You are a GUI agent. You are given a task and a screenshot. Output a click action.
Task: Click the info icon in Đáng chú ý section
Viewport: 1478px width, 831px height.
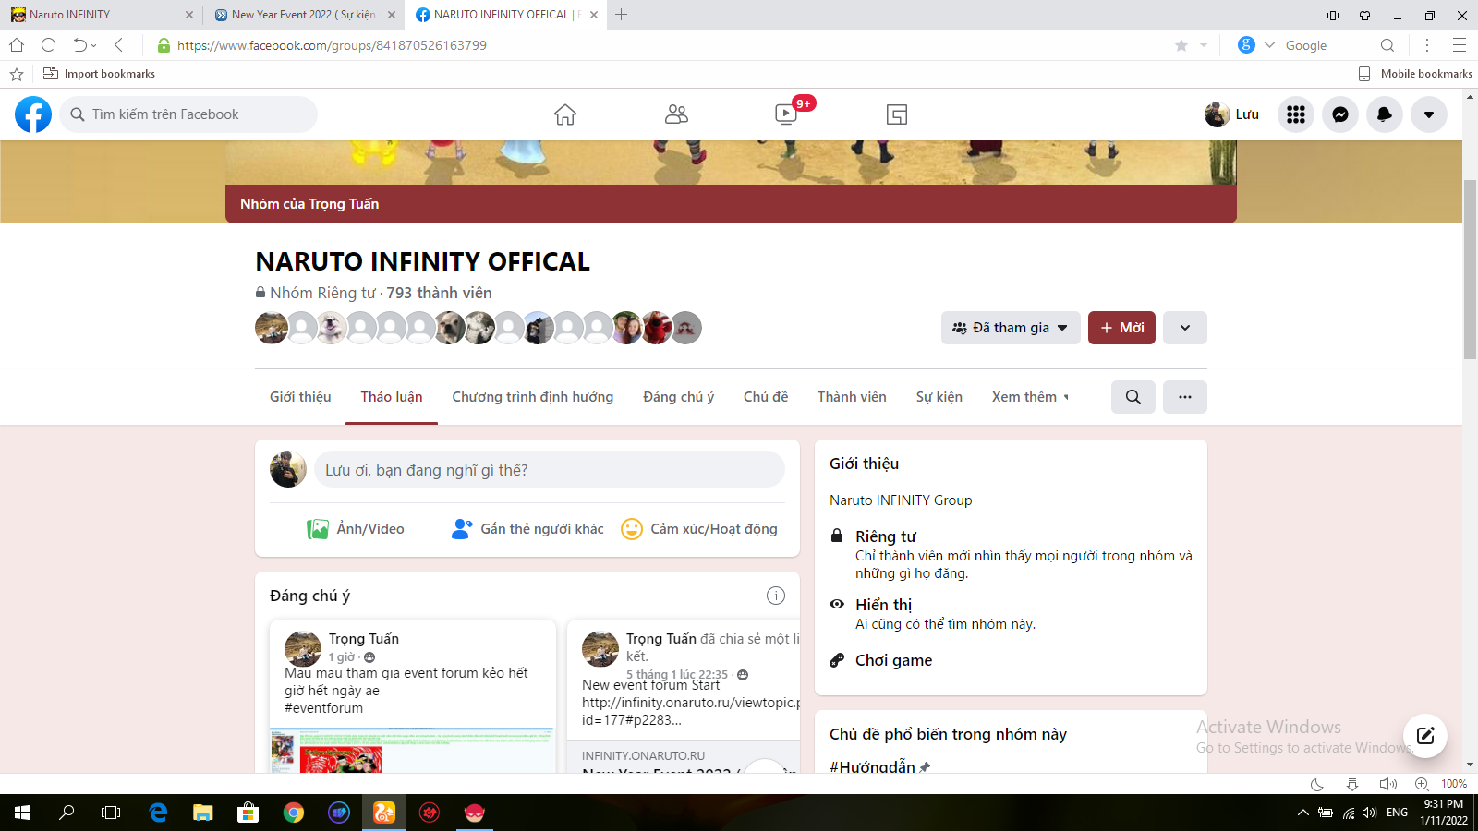pyautogui.click(x=776, y=596)
